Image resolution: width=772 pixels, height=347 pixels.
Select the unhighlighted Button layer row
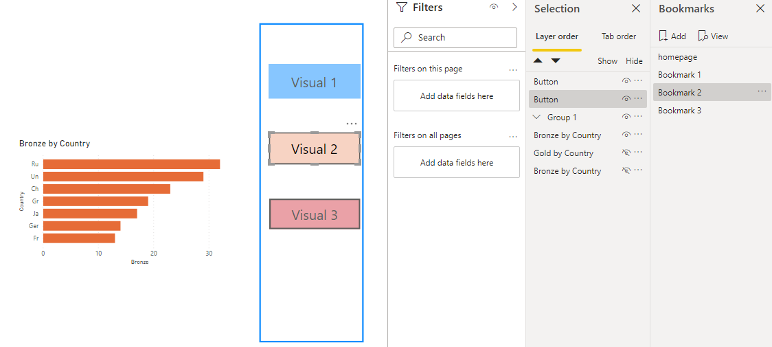588,81
